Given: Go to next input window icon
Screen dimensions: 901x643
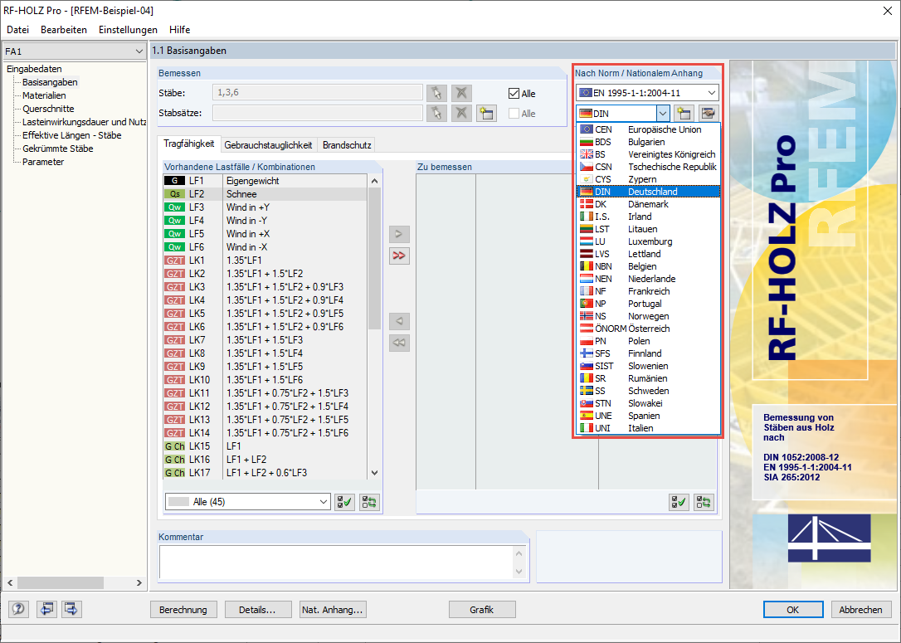Looking at the screenshot, I should point(71,609).
